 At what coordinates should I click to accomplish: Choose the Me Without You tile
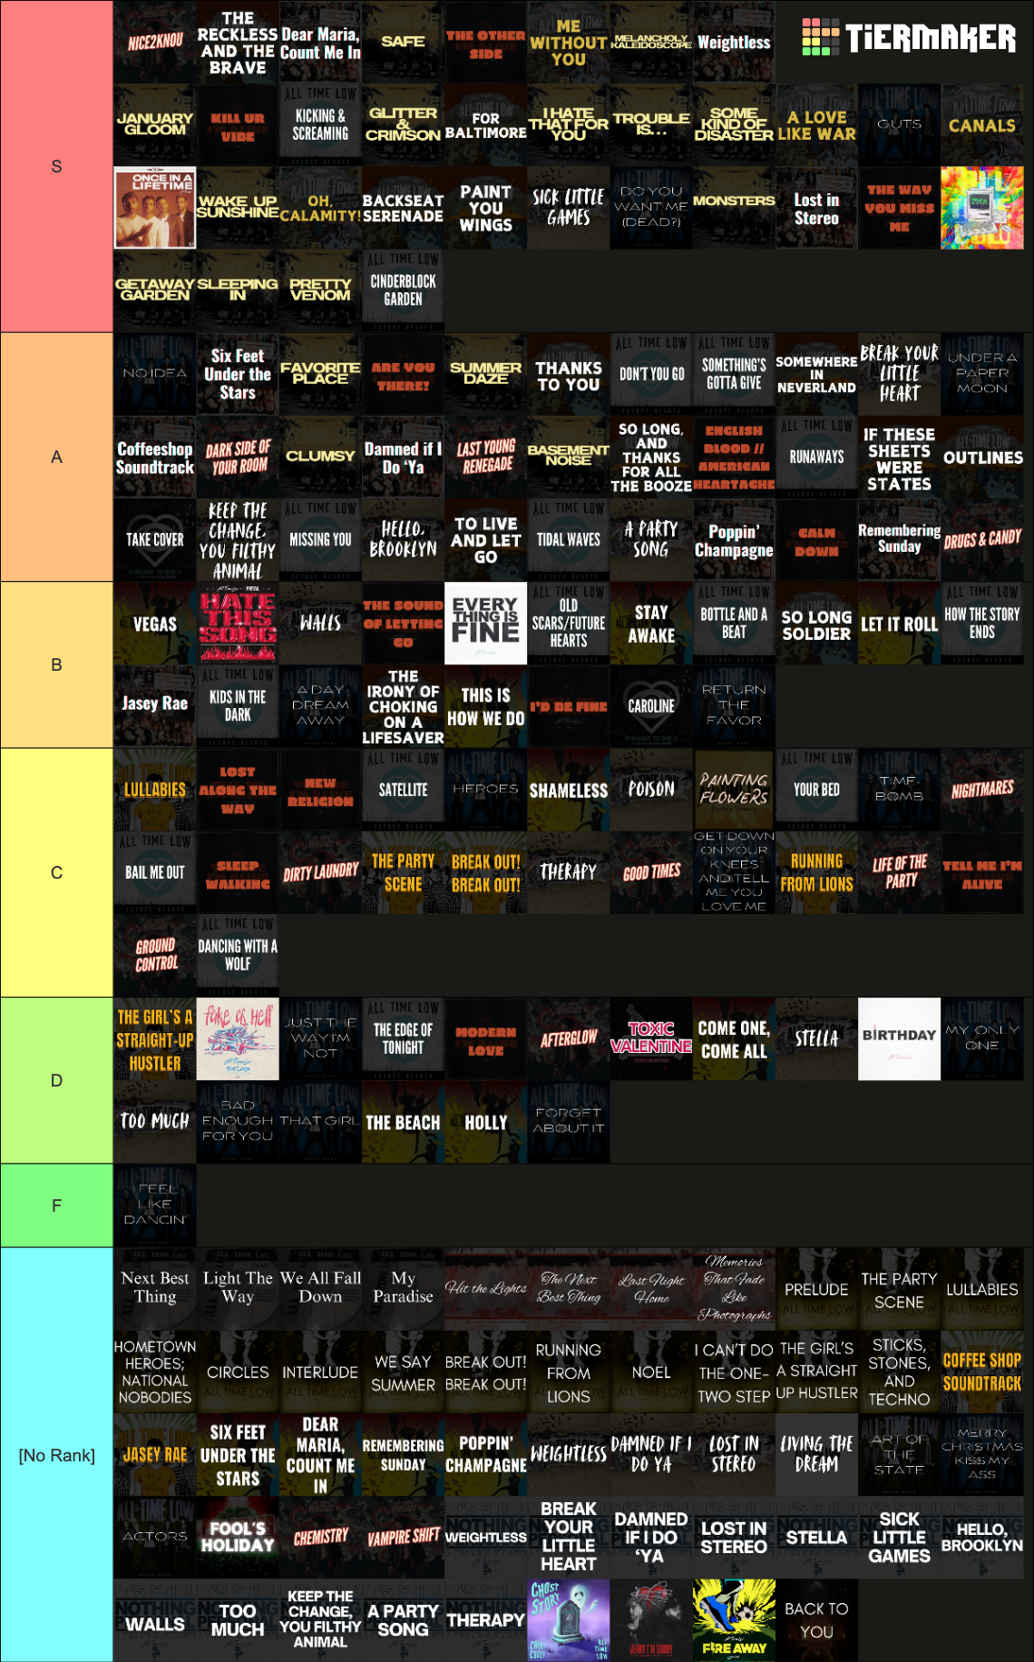point(569,42)
